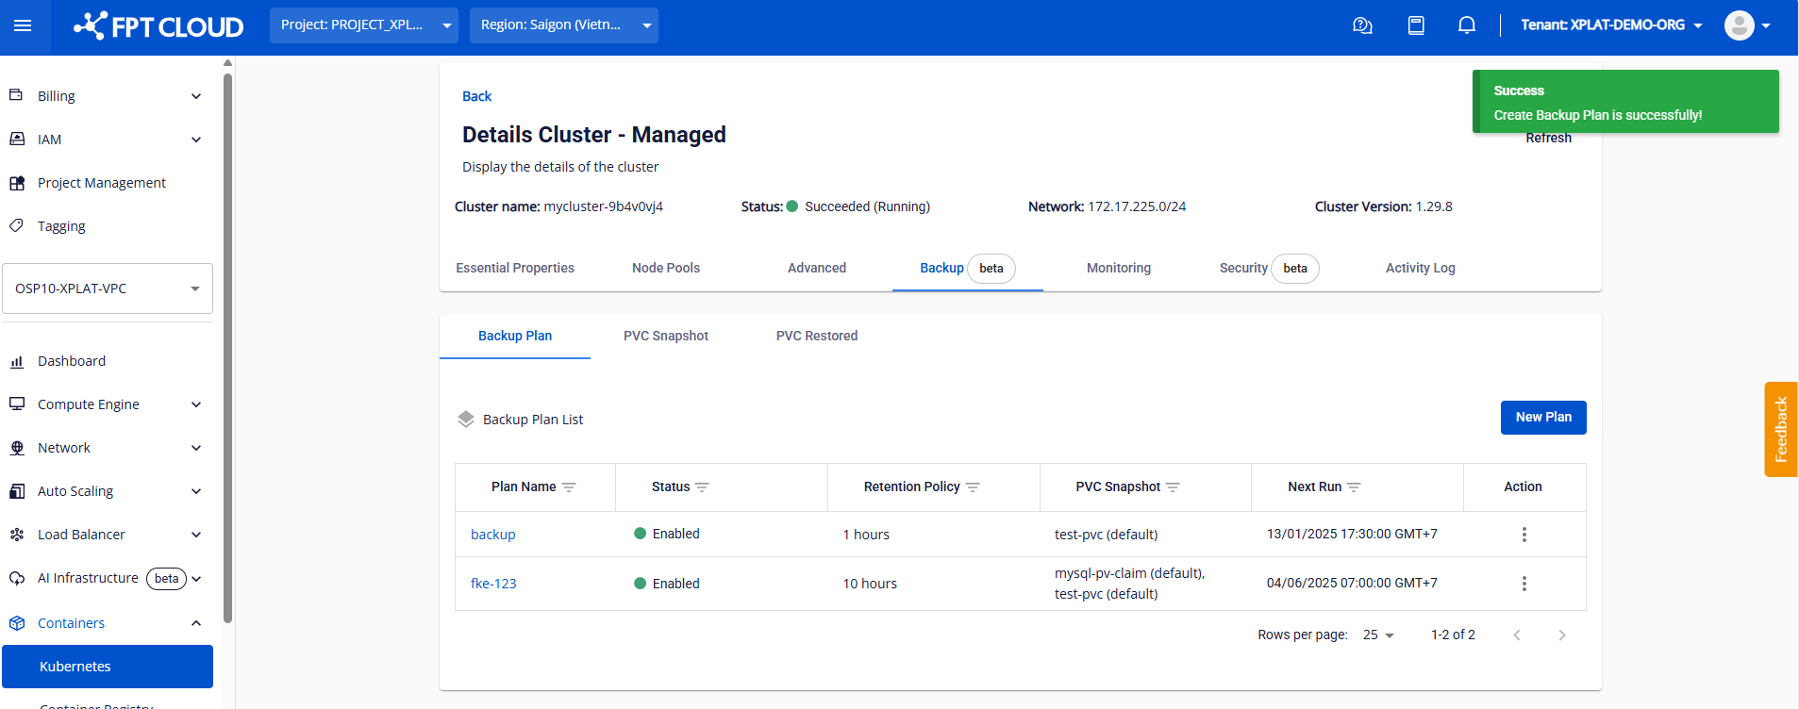Open the hamburger navigation menu
The height and width of the screenshot is (709, 1799).
point(23,25)
